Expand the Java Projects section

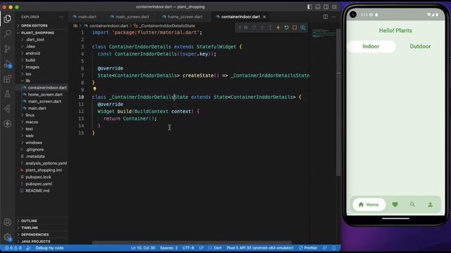coord(42,242)
